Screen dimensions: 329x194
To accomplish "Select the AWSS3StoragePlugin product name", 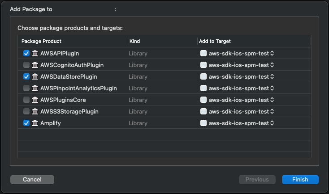I will click(x=69, y=112).
